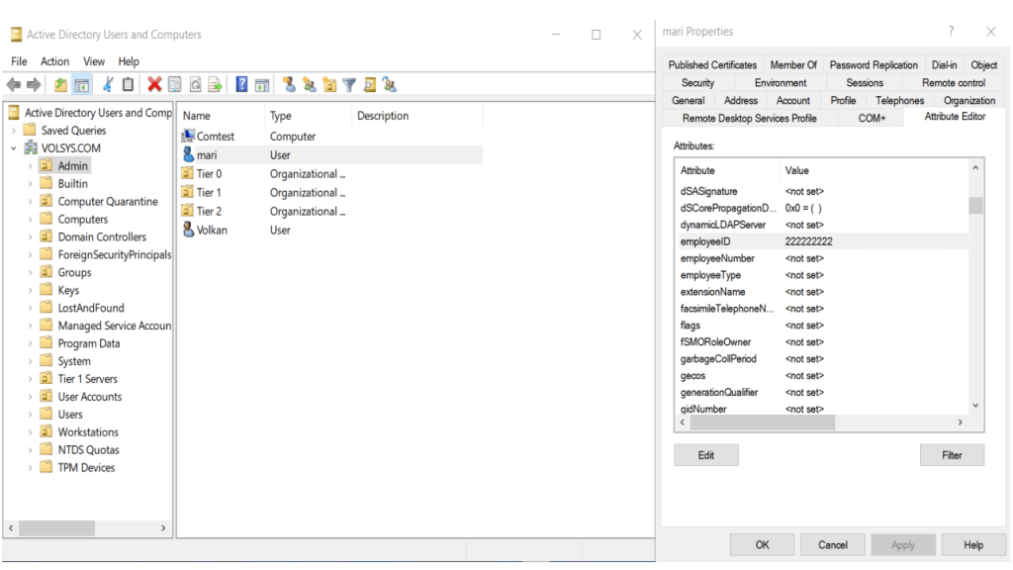1013x570 pixels.
Task: Open the Security tab
Action: 697,83
